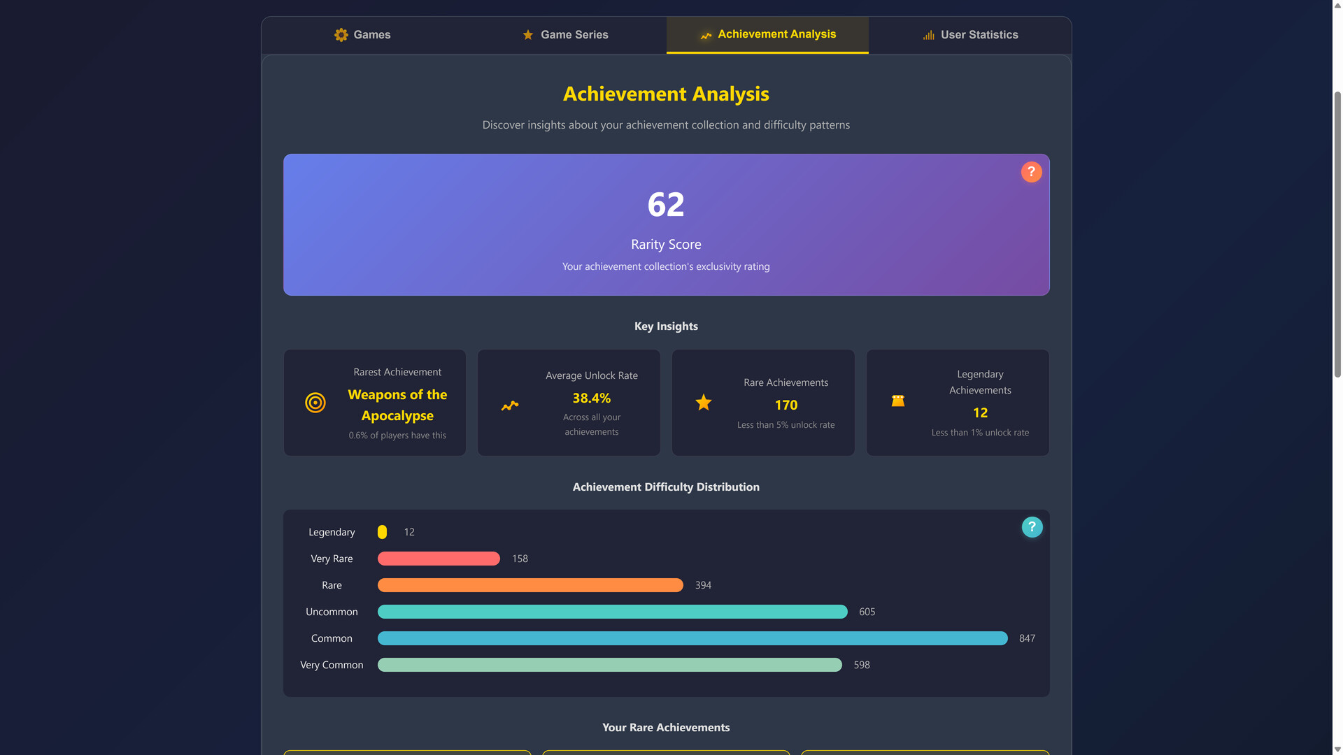The width and height of the screenshot is (1343, 755).
Task: Click the gear icon on the Games tab
Action: 341,35
